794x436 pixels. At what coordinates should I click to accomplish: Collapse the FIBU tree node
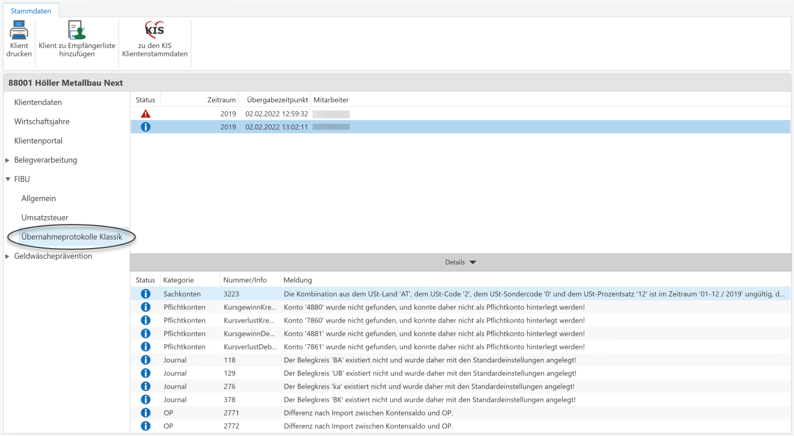coord(7,180)
